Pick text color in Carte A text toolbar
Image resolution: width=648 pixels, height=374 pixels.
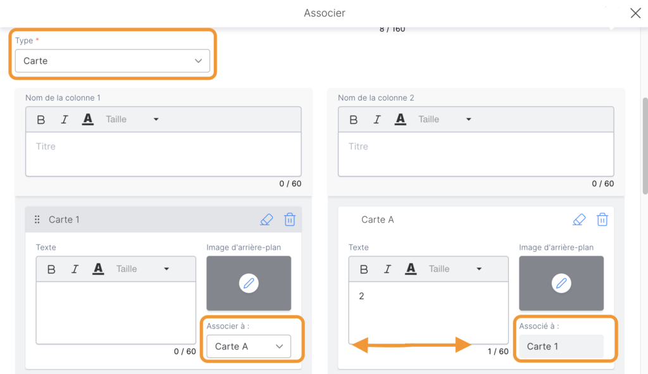(411, 269)
